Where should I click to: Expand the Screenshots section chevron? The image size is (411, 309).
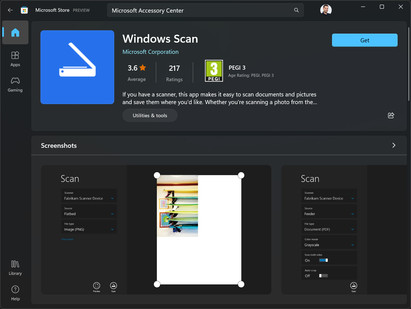point(394,145)
